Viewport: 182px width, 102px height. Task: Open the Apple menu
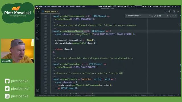37,6
